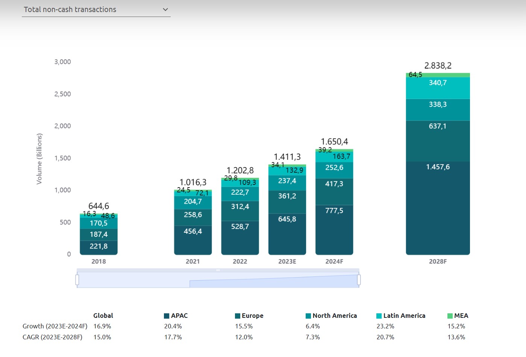Click the 2022 North America segment 222,7
Screen dimensions: 526x357
(240, 194)
